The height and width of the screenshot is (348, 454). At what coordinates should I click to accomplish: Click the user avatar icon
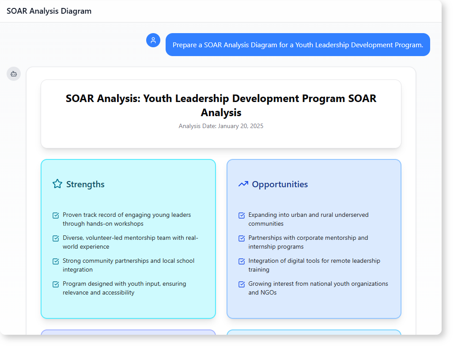(x=153, y=40)
